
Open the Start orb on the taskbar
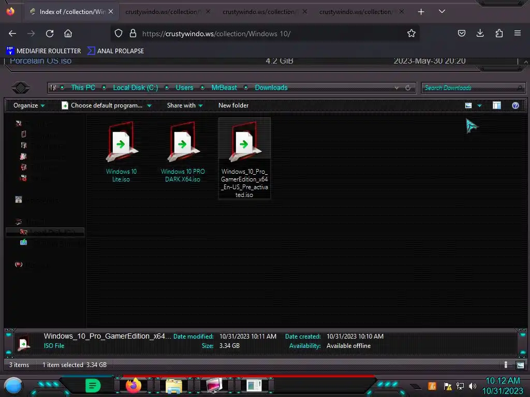[x=13, y=387]
